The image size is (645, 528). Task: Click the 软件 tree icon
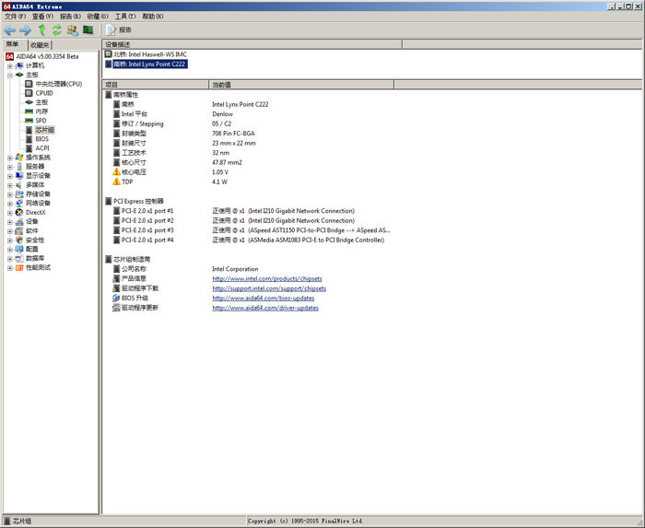(19, 230)
